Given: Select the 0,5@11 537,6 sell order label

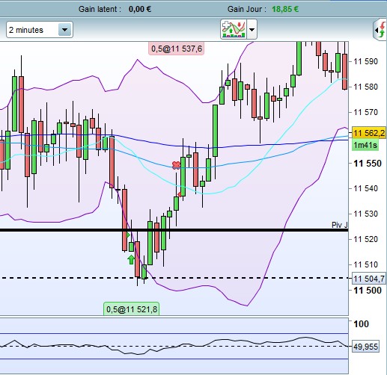Looking at the screenshot, I should click(x=177, y=49).
